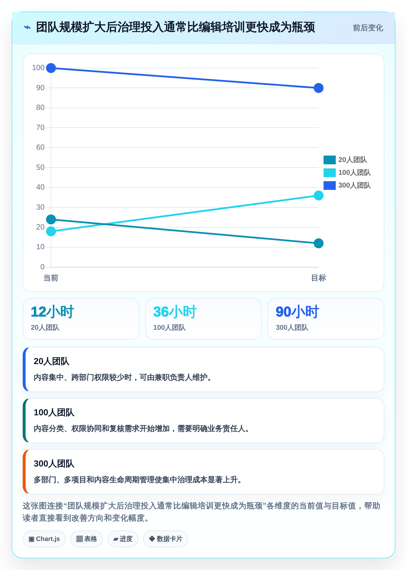Select the 20人团队 current point at 24

point(51,219)
